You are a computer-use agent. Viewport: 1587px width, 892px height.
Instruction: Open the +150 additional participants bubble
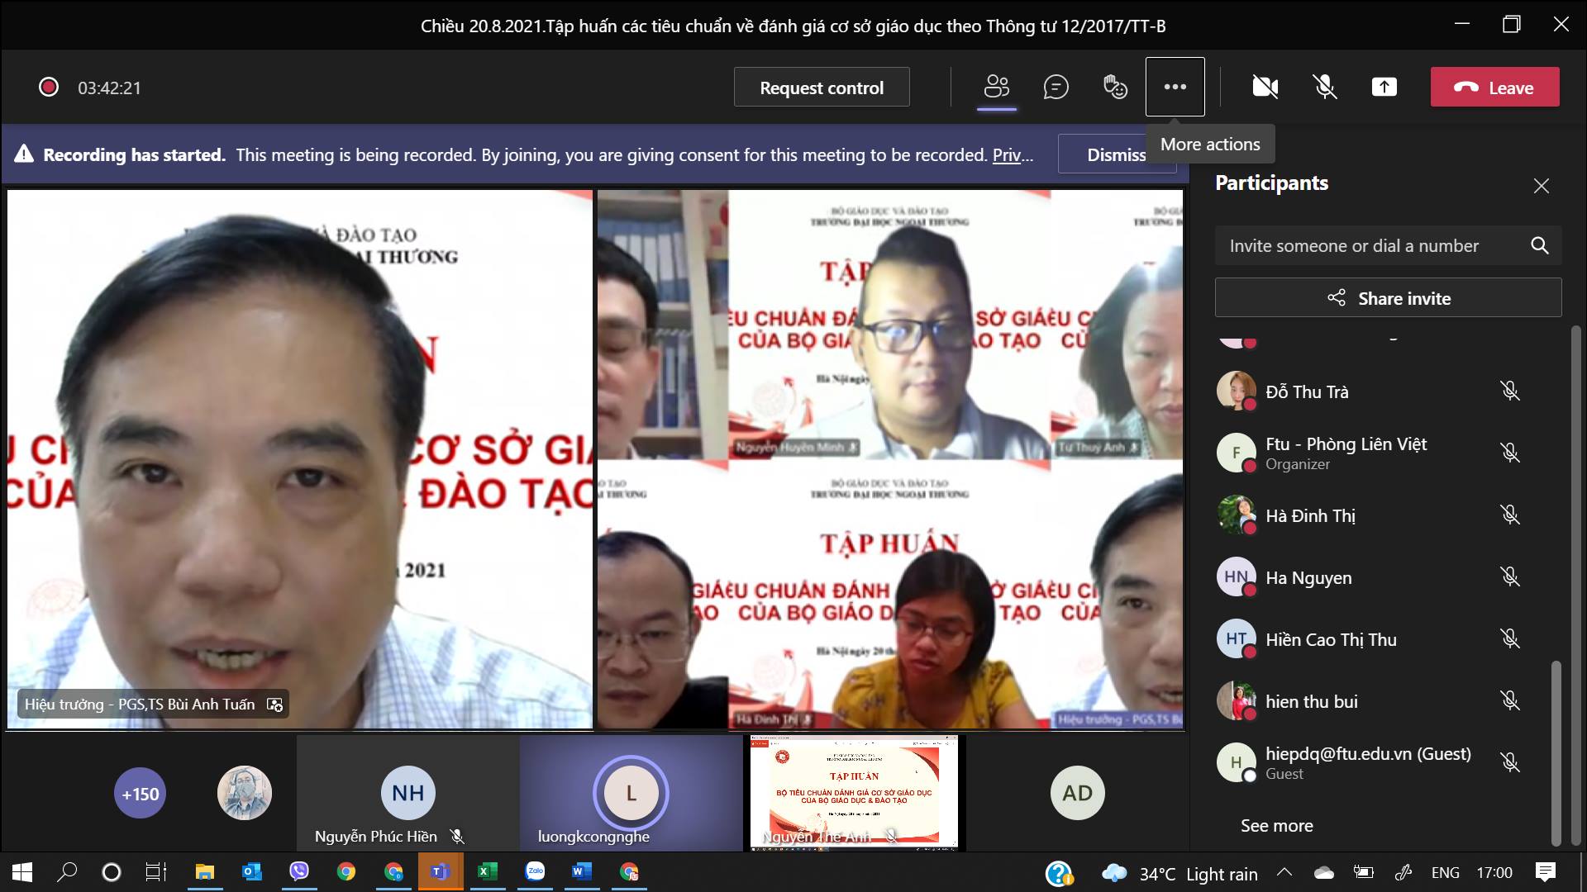coord(140,794)
